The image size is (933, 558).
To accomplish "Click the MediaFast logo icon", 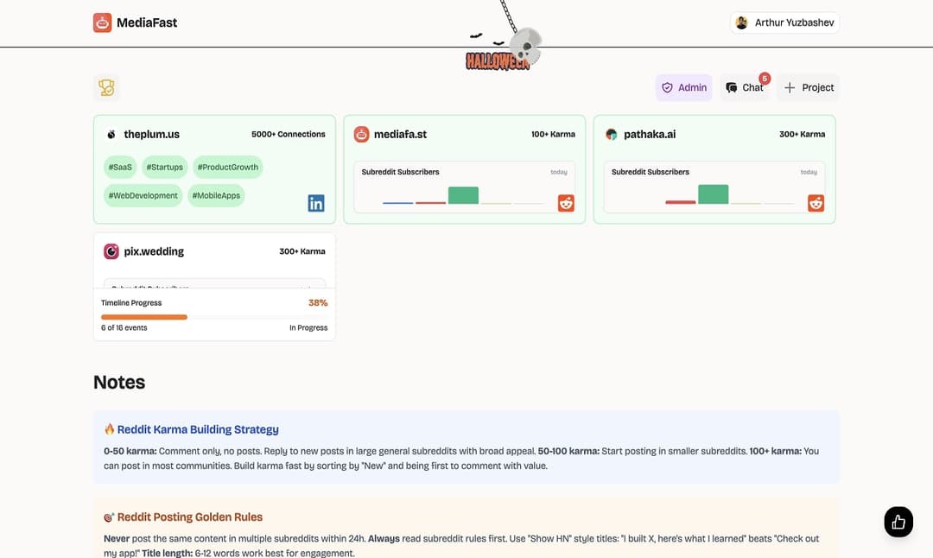I will pyautogui.click(x=102, y=22).
